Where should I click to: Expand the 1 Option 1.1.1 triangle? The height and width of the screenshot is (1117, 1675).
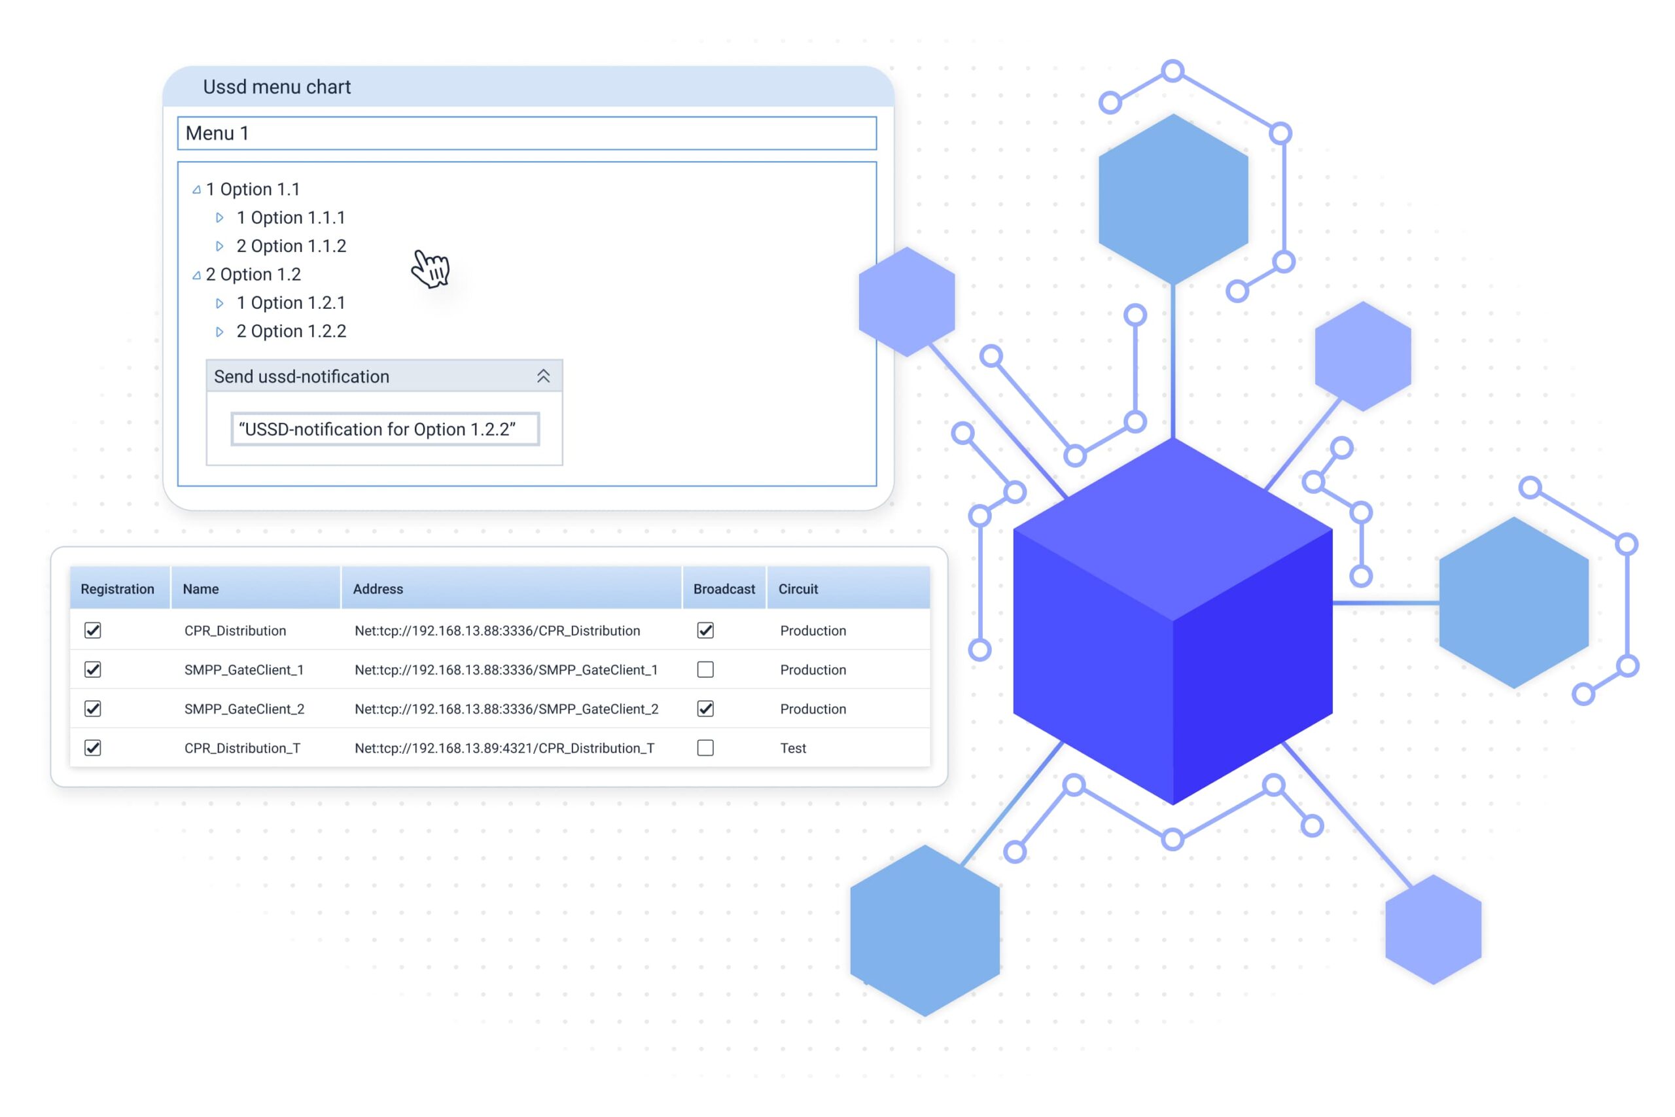coord(219,218)
